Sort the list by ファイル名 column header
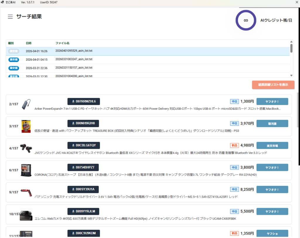This screenshot has width=300, height=238. point(62,43)
